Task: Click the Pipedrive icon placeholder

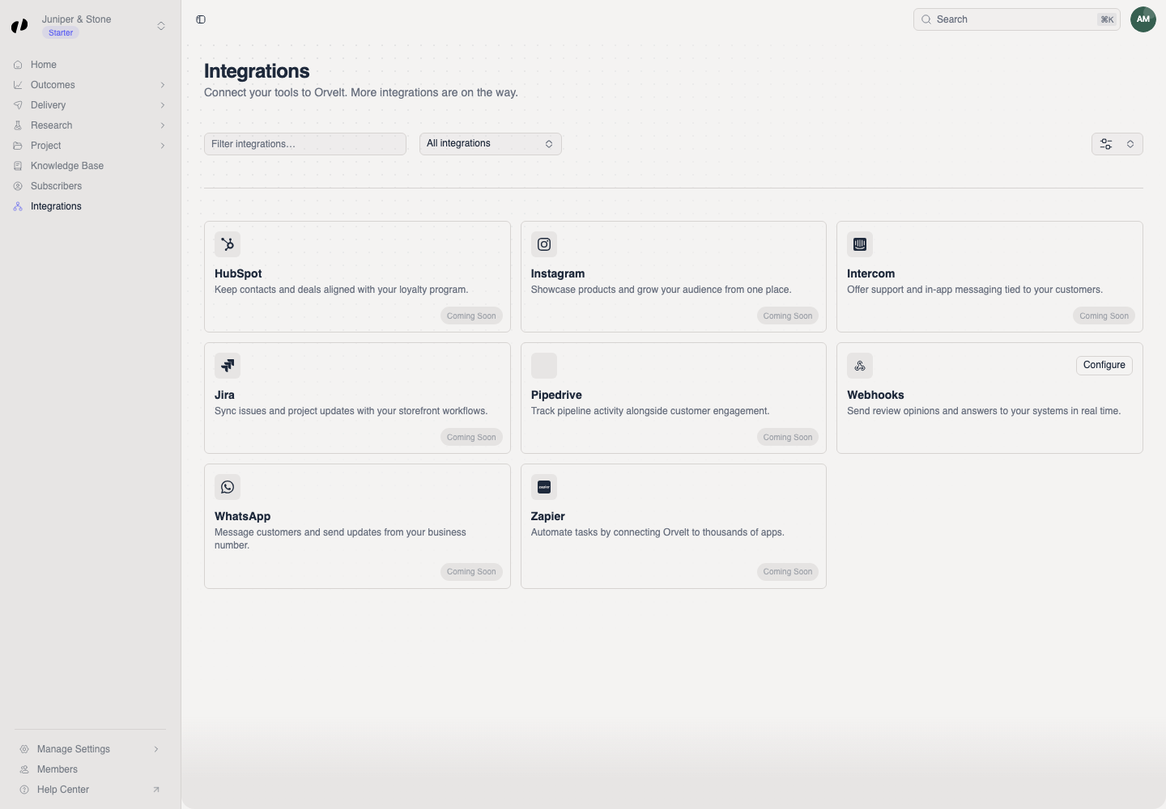Action: pyautogui.click(x=544, y=366)
